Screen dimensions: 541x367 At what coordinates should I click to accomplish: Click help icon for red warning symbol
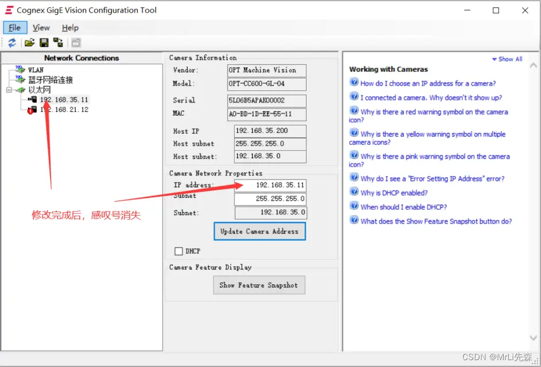point(354,110)
